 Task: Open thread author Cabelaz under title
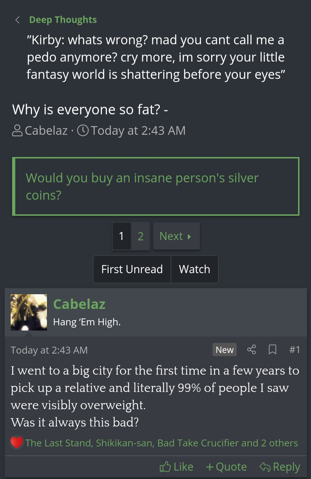[46, 131]
